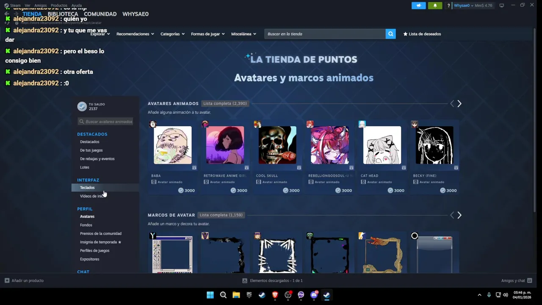Open OBS Studio from taskbar
The height and width of the screenshot is (305, 542).
288,295
